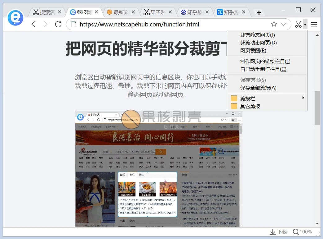Click the page icon in address bar
This screenshot has height=239, width=323.
coord(73,24)
